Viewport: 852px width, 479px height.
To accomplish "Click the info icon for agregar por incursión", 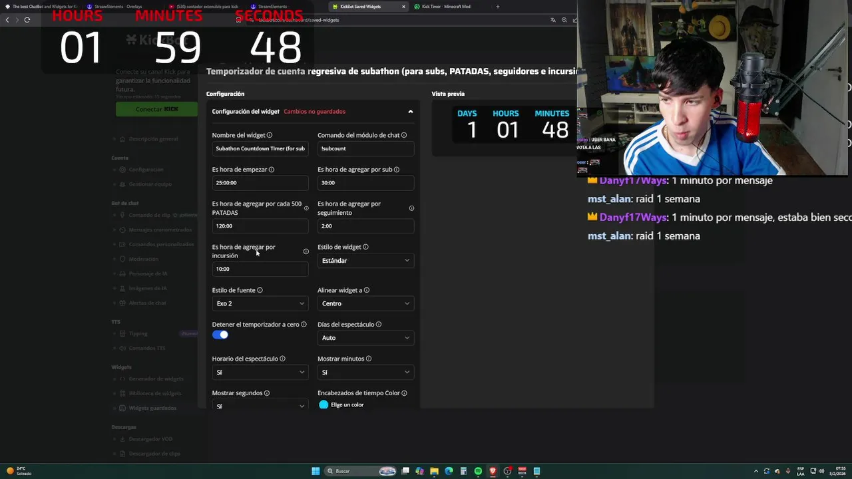I will pyautogui.click(x=306, y=251).
